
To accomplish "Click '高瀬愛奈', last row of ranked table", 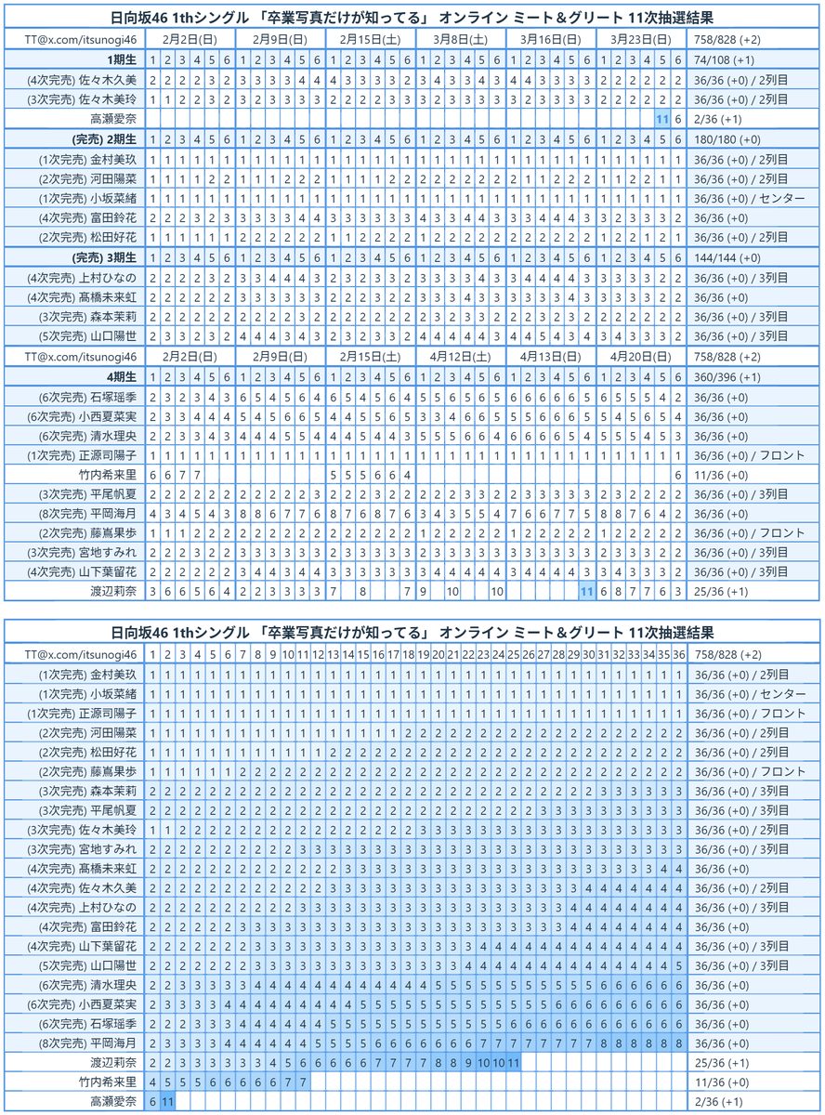I will point(113,1101).
